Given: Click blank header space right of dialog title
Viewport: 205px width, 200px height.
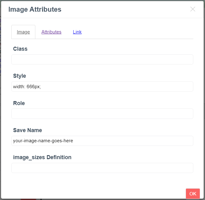Looking at the screenshot, I should pos(123,10).
